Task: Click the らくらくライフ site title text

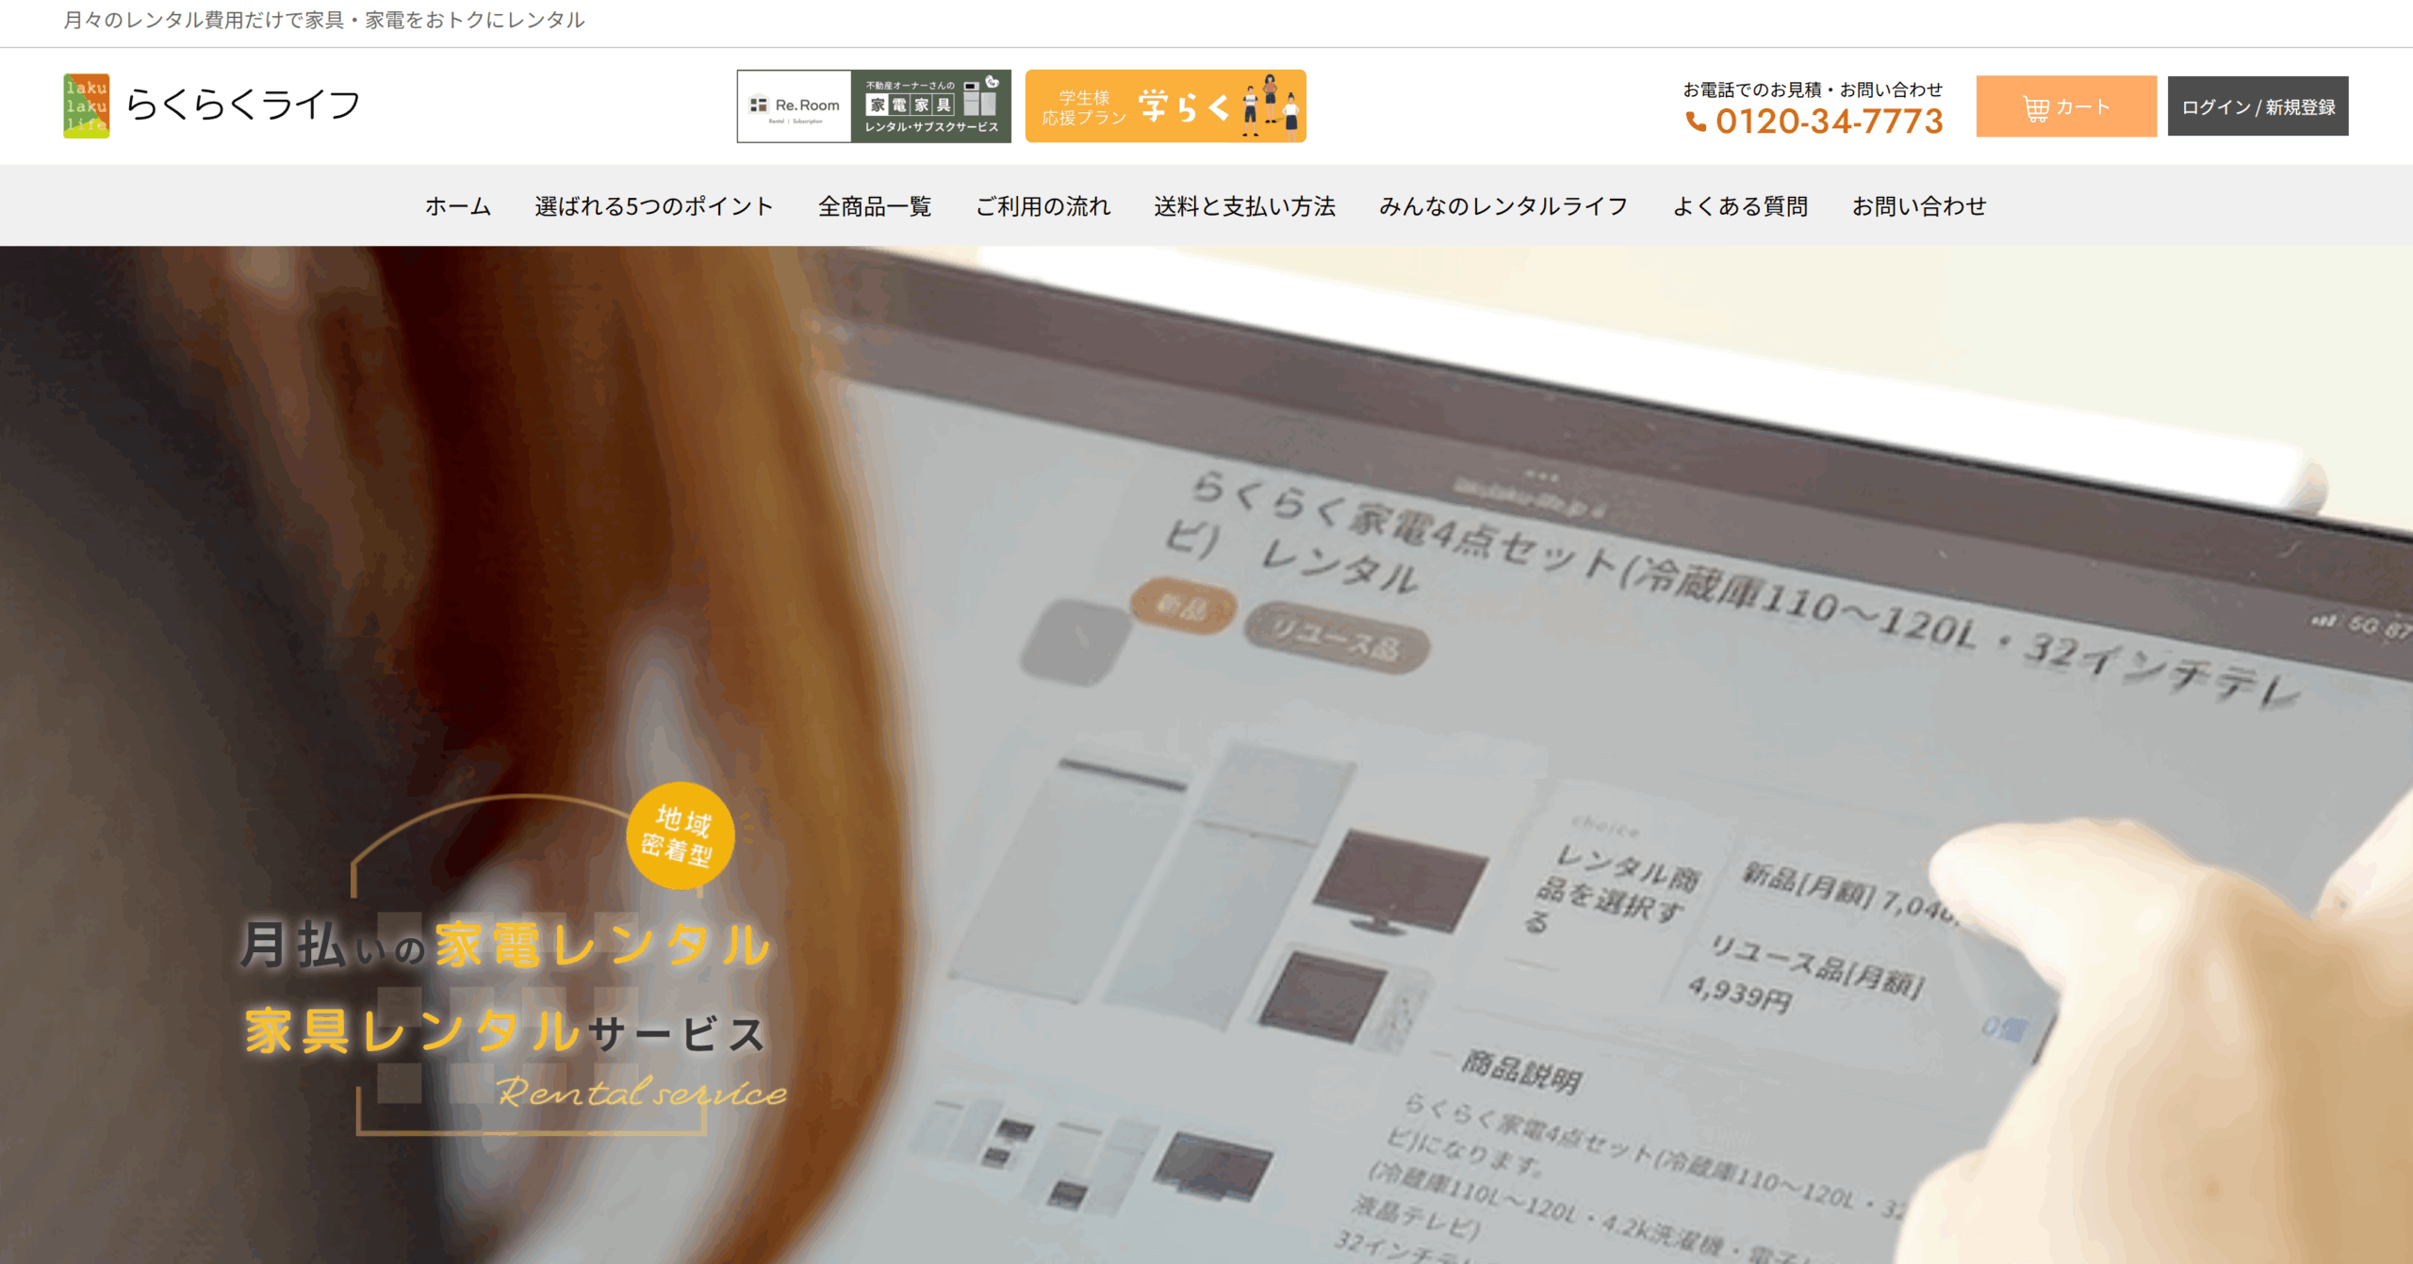Action: click(x=243, y=105)
